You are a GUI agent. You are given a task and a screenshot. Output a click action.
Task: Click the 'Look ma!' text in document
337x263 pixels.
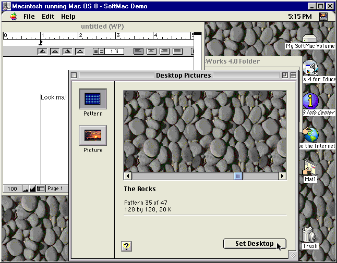[54, 97]
